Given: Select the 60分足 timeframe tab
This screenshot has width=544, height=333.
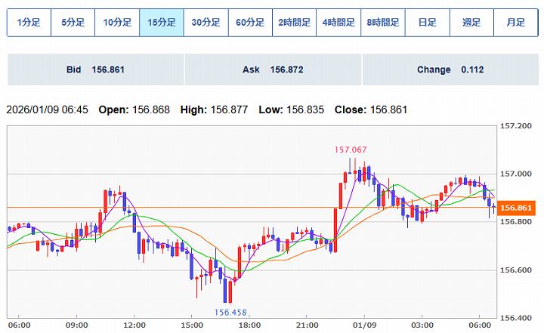Looking at the screenshot, I should (x=250, y=23).
